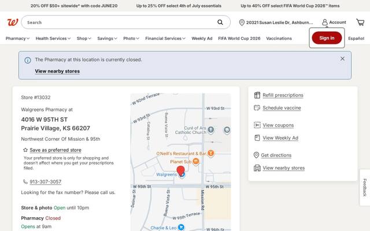Click the Get directions pin icon

(x=256, y=155)
